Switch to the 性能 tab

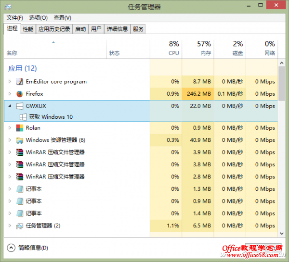(28, 29)
